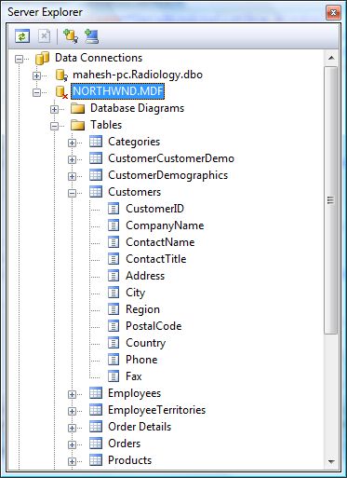Click the disabled Stop Refresh icon
Image resolution: width=347 pixels, height=478 pixels.
44,36
